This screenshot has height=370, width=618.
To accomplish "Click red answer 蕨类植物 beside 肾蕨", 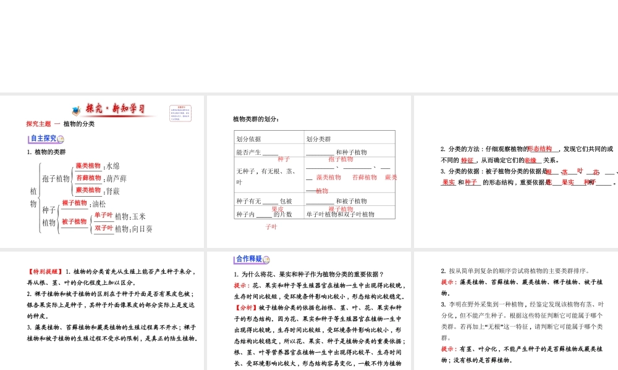I will point(88,191).
